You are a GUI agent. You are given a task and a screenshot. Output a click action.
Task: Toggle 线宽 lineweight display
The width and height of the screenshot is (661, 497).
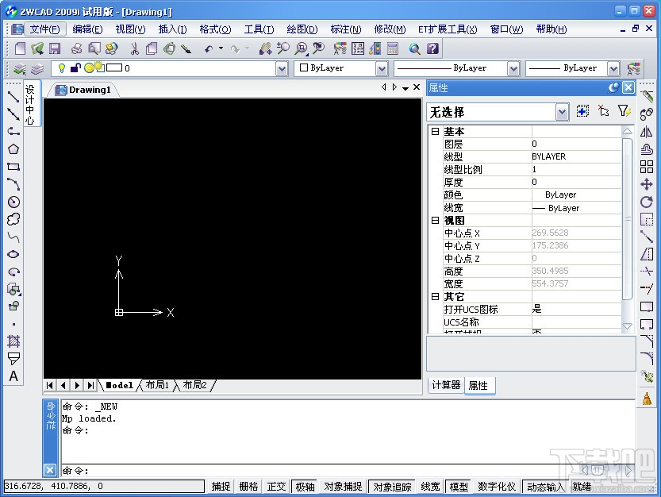click(x=430, y=487)
